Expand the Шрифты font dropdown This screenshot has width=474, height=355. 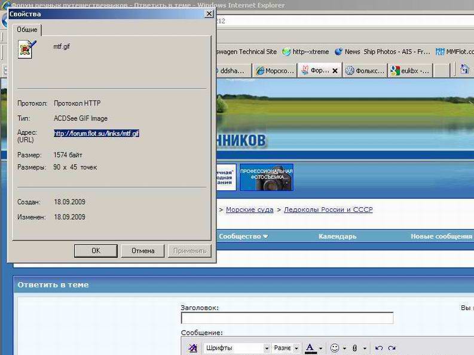(x=267, y=348)
